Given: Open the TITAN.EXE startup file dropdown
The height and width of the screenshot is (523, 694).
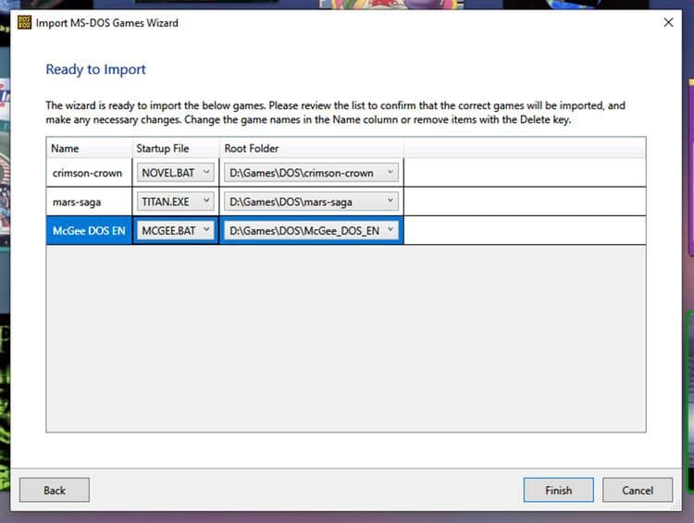Looking at the screenshot, I should [x=175, y=201].
